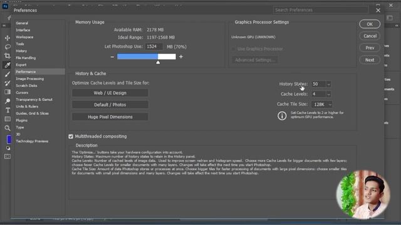401x225 pixels.
Task: Open Cache Levels dropdown arrow
Action: tap(328, 94)
